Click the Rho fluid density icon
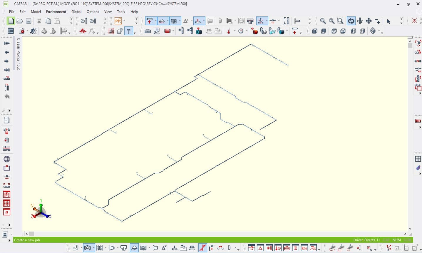The height and width of the screenshot is (253, 422). tap(304, 248)
